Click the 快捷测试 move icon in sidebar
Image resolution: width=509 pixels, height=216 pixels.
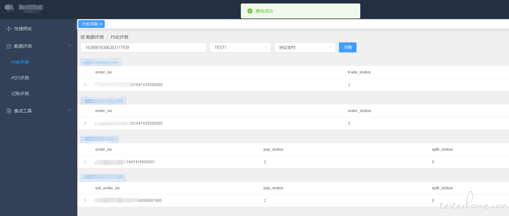[x=9, y=29]
